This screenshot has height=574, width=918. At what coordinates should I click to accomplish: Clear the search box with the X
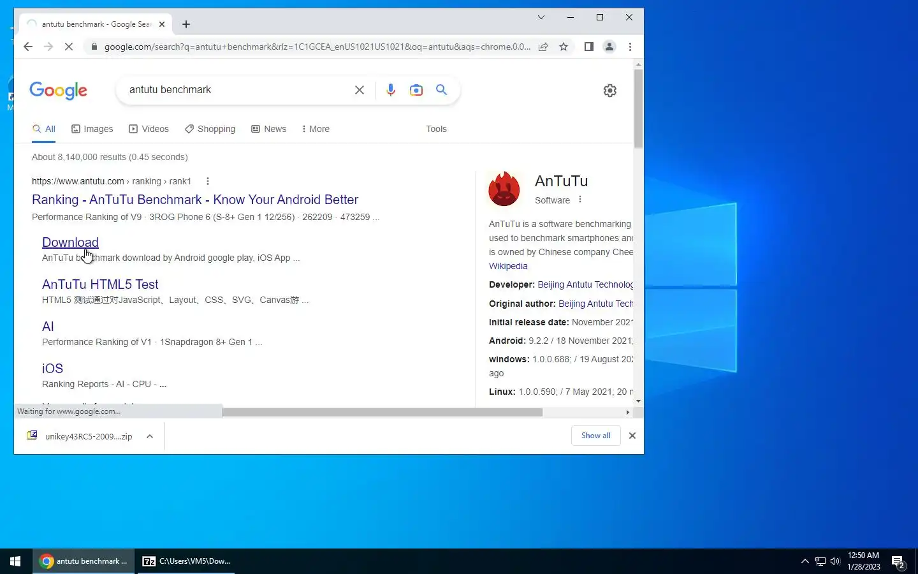(x=360, y=90)
